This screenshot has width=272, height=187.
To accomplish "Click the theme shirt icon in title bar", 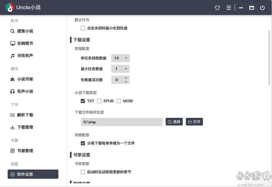I will tap(217, 8).
